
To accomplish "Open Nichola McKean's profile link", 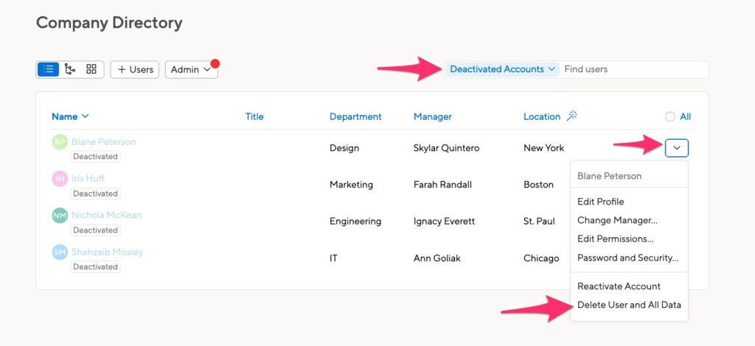I will (x=106, y=215).
